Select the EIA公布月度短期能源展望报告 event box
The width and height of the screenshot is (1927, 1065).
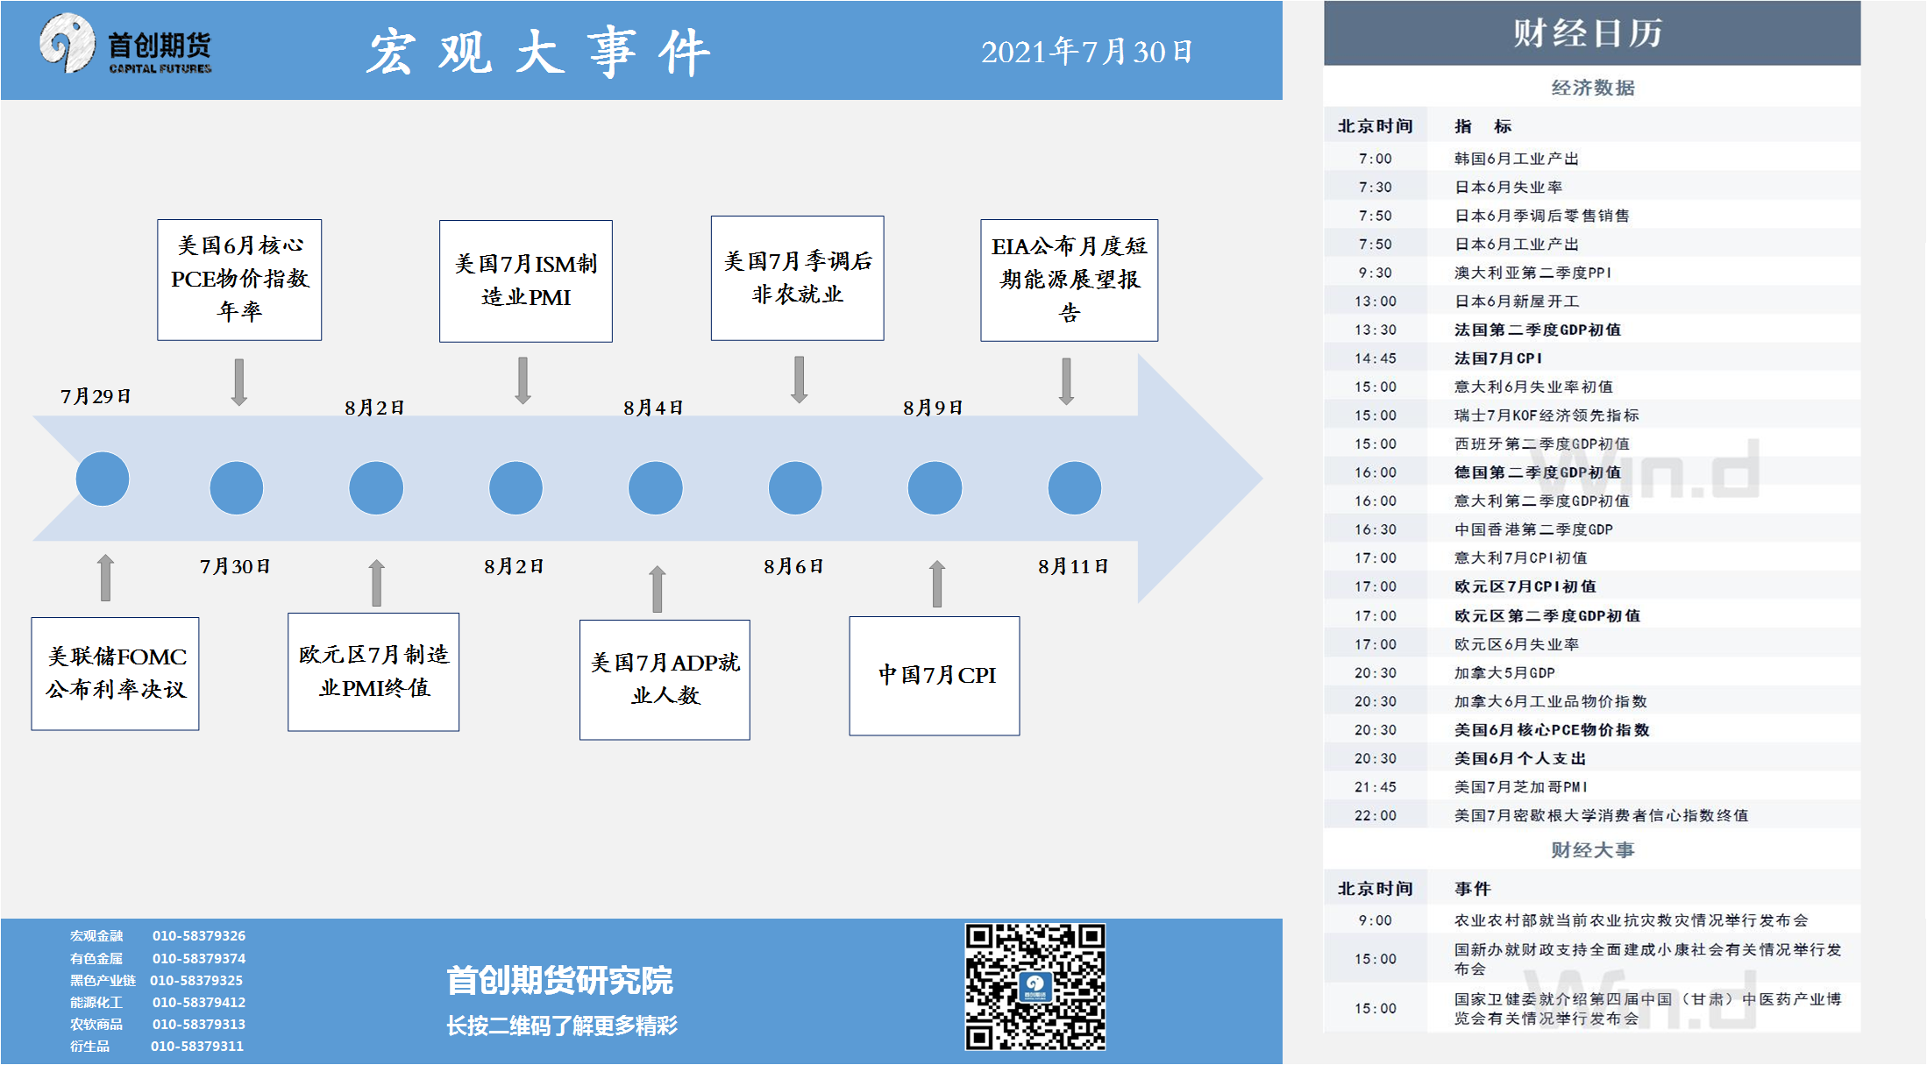tap(1070, 280)
